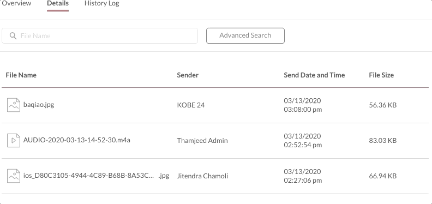This screenshot has height=204, width=432.
Task: Click the audio file icon for AUDIO-2020-03-13
Action: pyautogui.click(x=14, y=140)
